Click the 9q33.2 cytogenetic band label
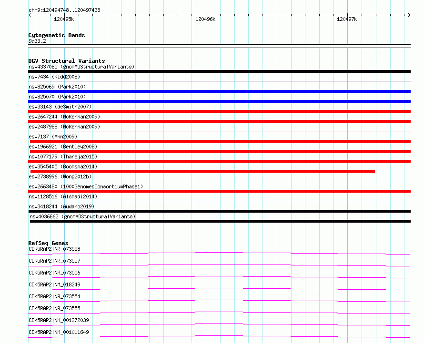Screen dimensions: 424x343 click(37, 41)
